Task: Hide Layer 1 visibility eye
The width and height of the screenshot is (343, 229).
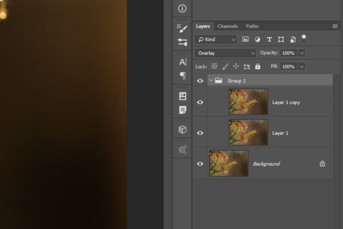Action: pyautogui.click(x=200, y=133)
